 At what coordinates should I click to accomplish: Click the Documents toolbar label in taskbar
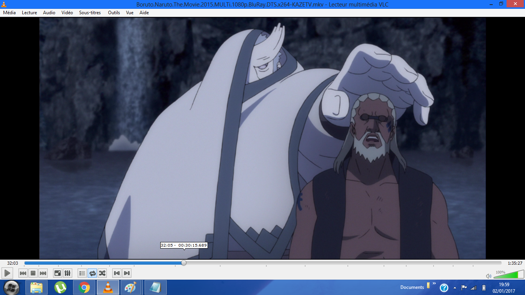[x=412, y=287]
